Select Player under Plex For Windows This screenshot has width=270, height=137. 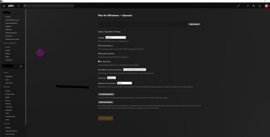tap(7, 57)
